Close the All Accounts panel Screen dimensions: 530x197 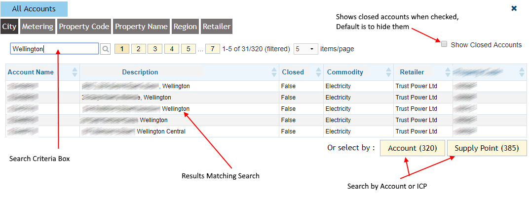coord(514,8)
